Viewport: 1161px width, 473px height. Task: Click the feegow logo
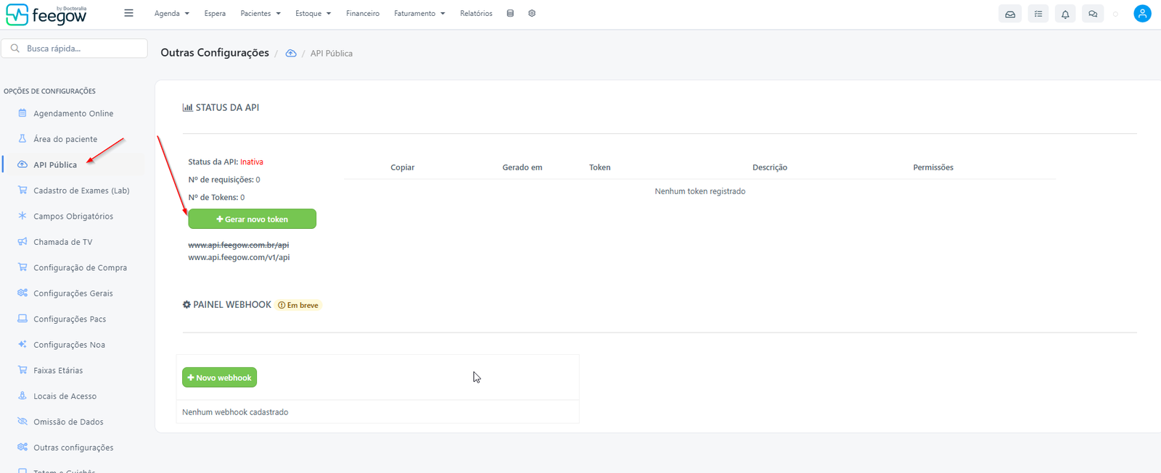pyautogui.click(x=46, y=14)
